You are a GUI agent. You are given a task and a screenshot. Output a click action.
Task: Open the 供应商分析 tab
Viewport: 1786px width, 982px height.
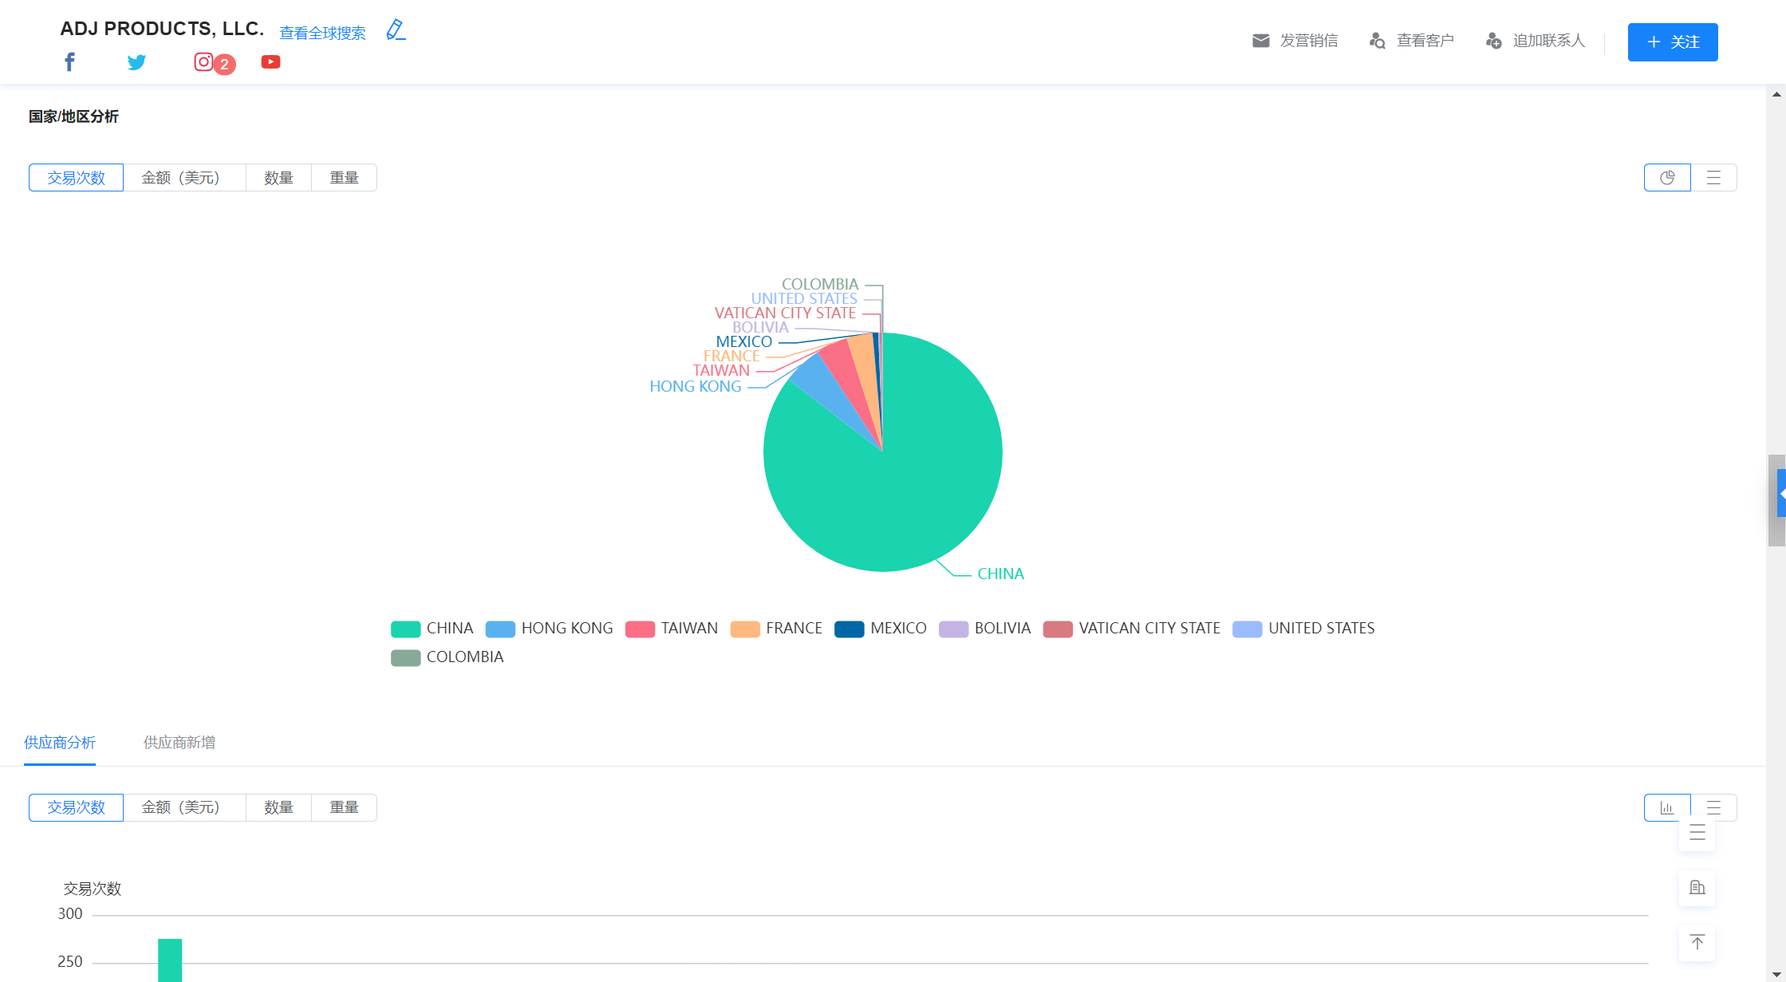click(60, 743)
